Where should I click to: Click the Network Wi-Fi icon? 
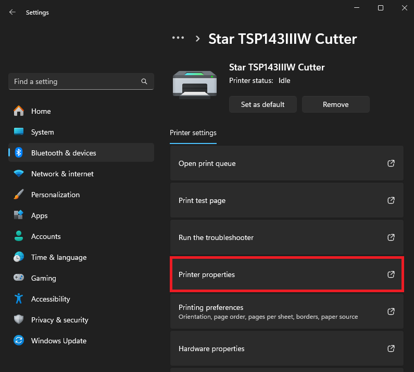point(19,174)
